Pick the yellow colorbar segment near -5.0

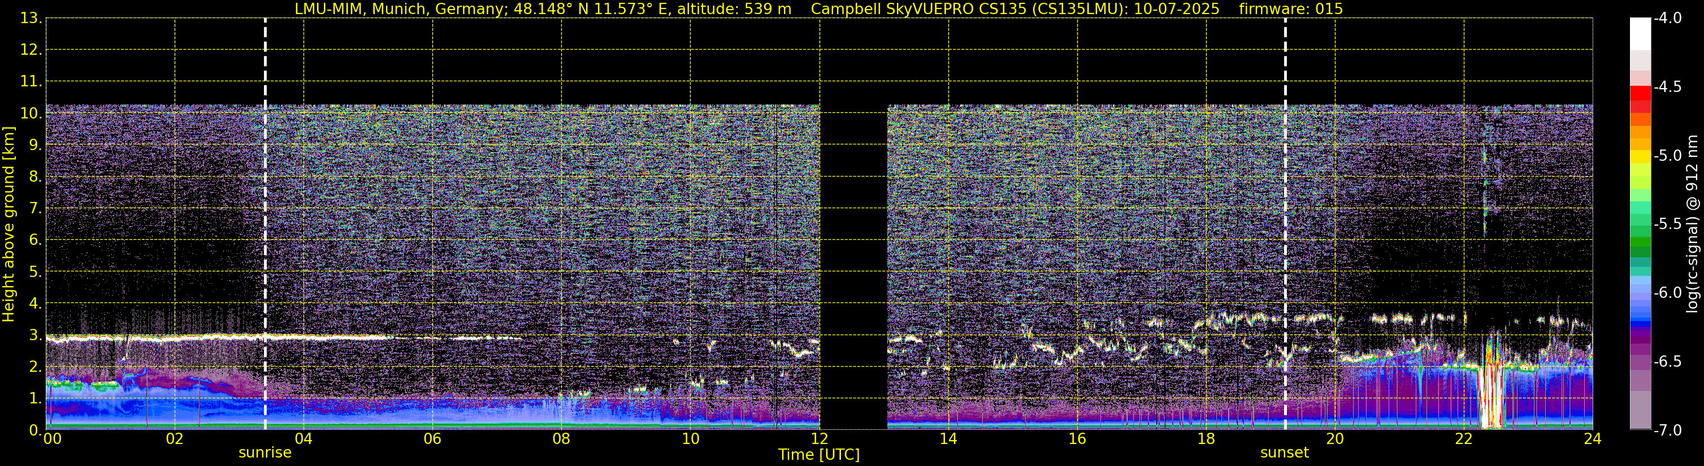pos(1640,156)
